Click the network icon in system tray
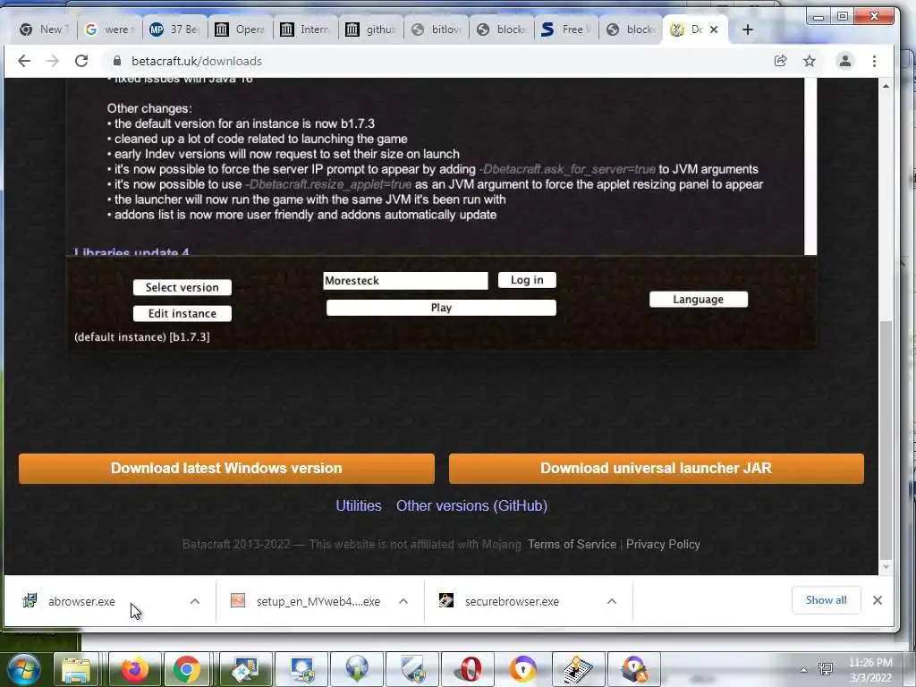 click(826, 669)
